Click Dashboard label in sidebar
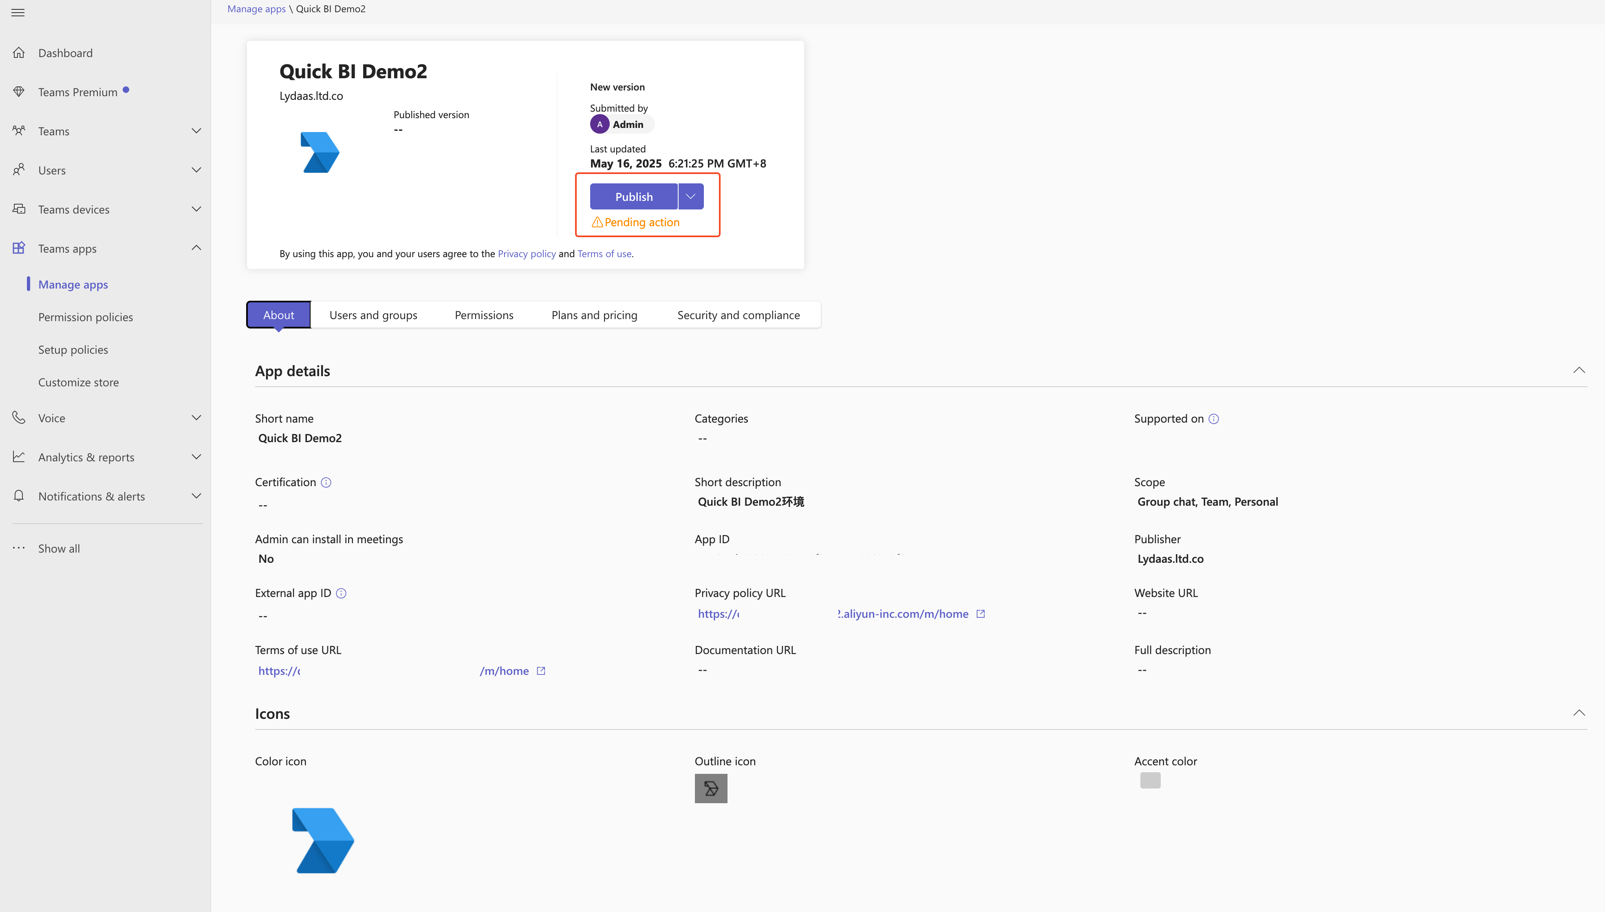The width and height of the screenshot is (1605, 912). (x=66, y=53)
